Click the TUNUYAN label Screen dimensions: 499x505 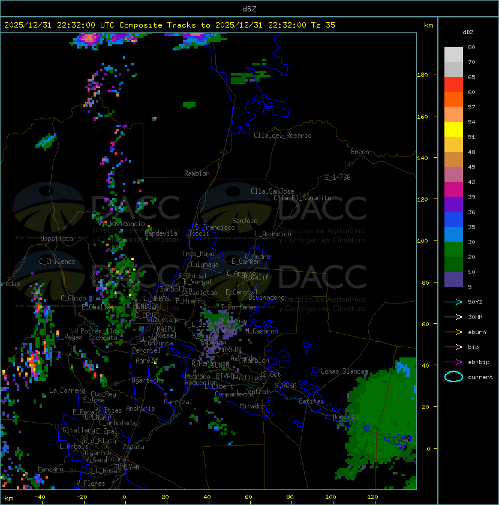(127, 467)
